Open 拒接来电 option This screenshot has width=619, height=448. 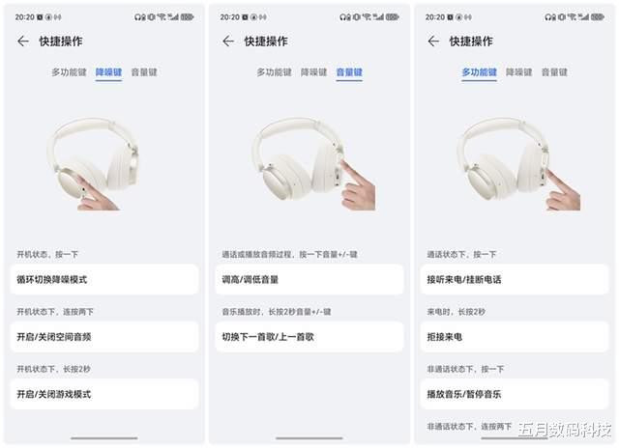(x=515, y=337)
